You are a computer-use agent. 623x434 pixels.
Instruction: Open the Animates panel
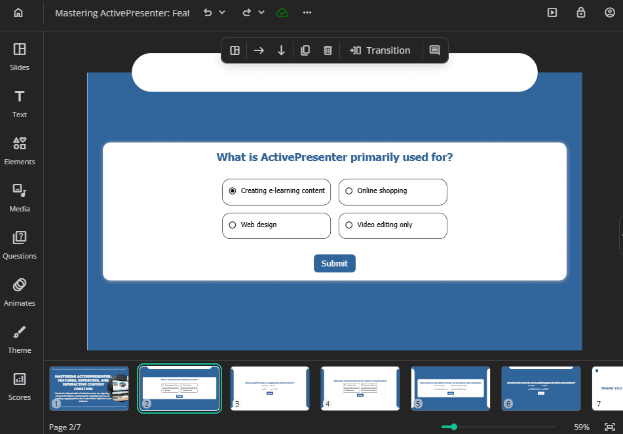(20, 292)
